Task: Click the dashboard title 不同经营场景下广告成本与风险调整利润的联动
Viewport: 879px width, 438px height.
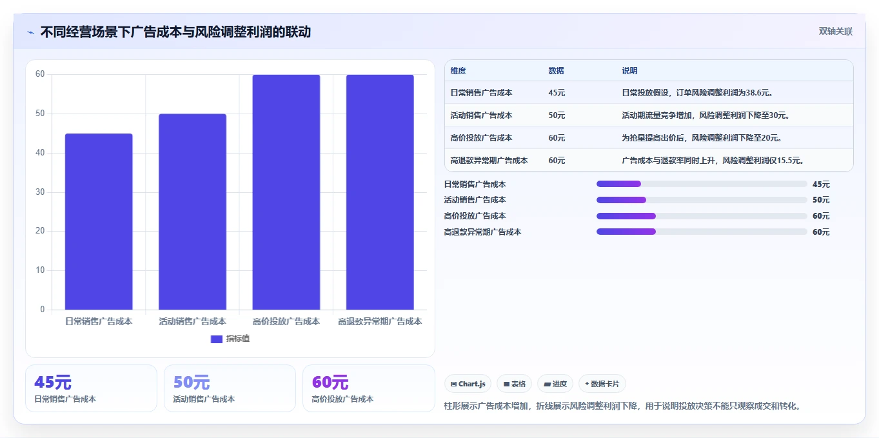Action: tap(175, 32)
